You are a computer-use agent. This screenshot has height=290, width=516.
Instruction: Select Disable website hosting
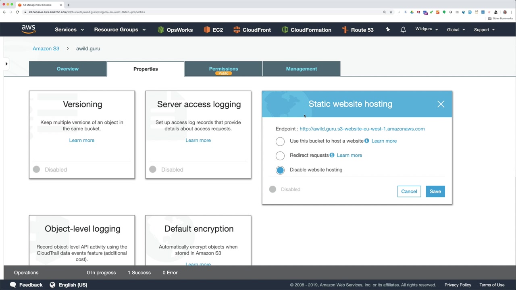pyautogui.click(x=280, y=170)
